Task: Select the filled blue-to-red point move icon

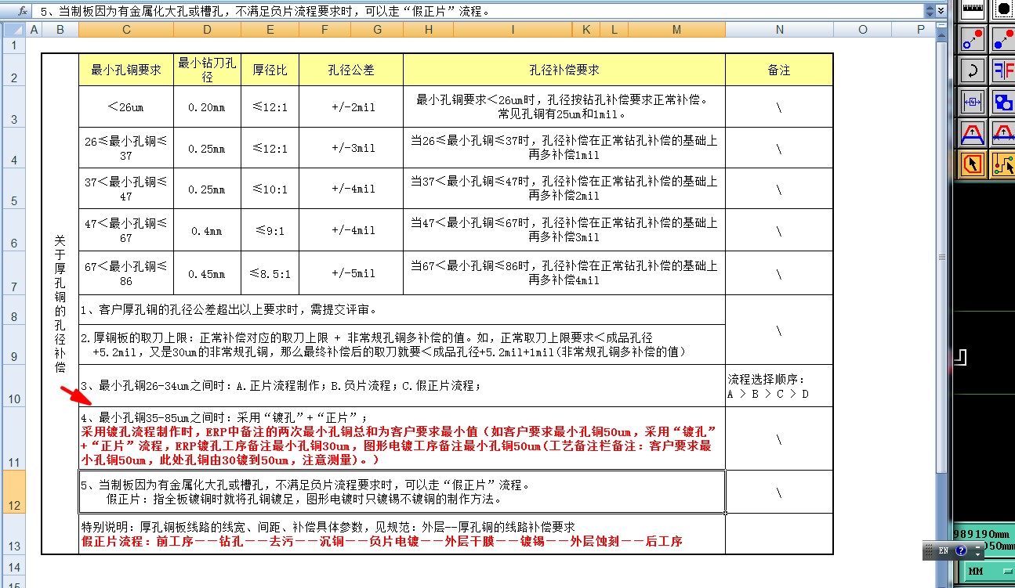Action: point(1003,39)
